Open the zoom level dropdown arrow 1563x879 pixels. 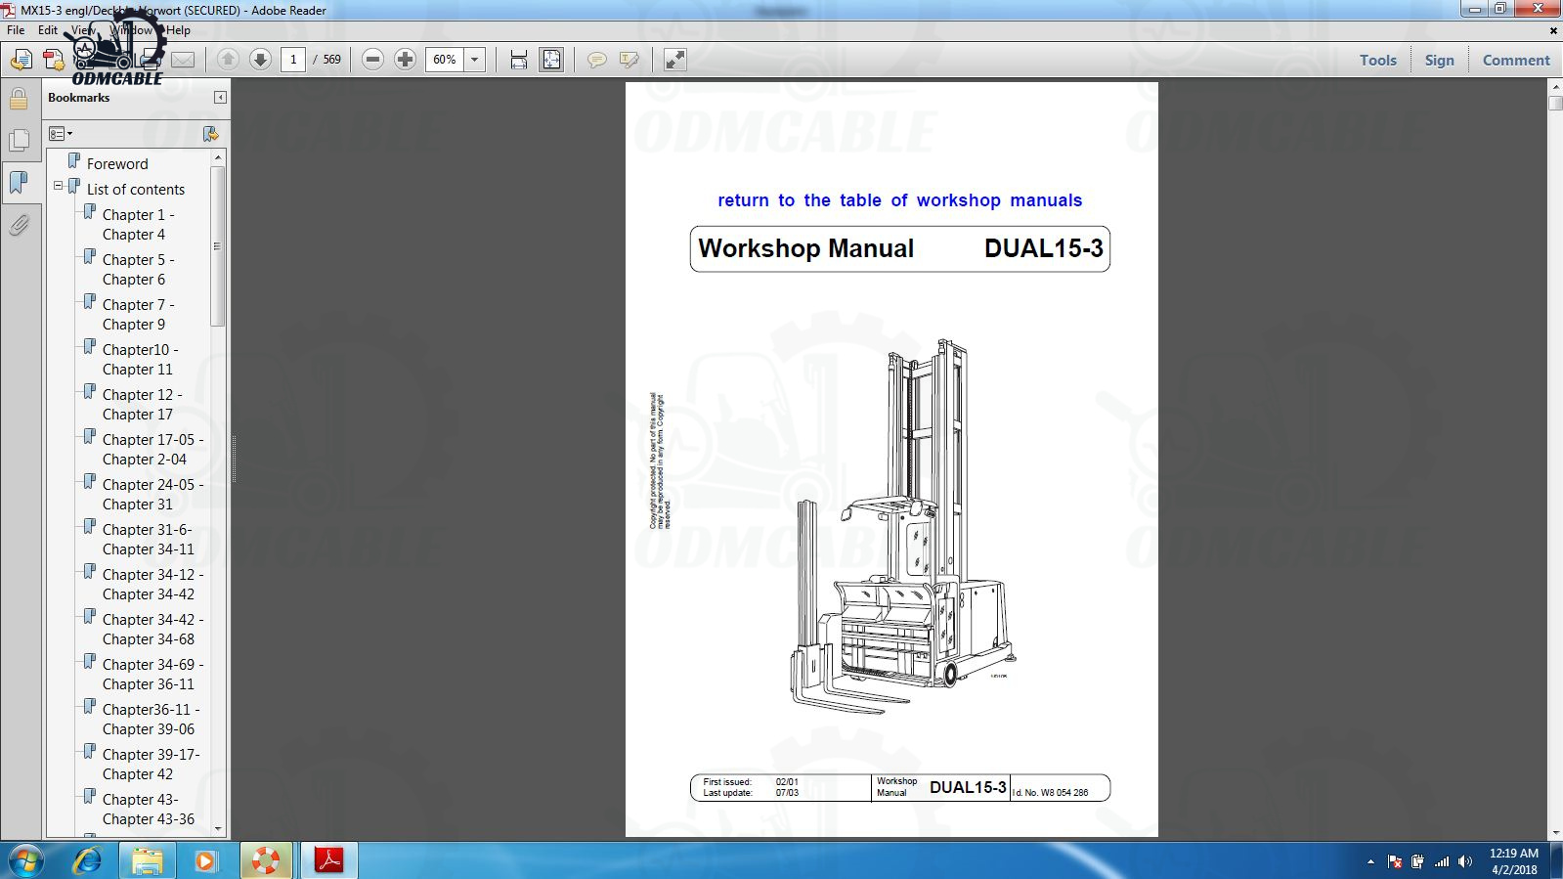[475, 60]
